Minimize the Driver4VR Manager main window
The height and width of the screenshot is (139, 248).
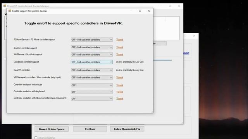[162, 6]
